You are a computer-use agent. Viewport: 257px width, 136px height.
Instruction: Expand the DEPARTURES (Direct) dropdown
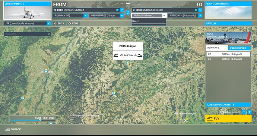(107, 16)
